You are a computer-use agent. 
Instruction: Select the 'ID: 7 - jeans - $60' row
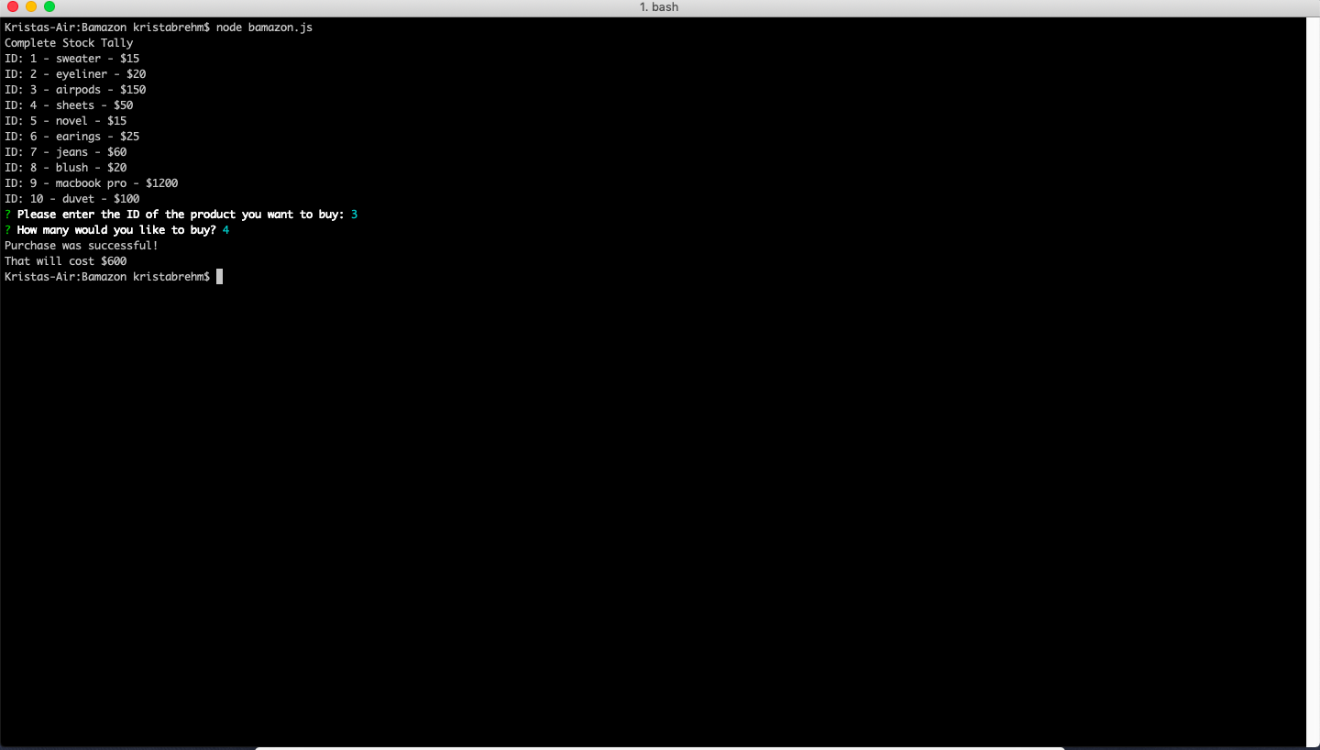click(x=66, y=152)
